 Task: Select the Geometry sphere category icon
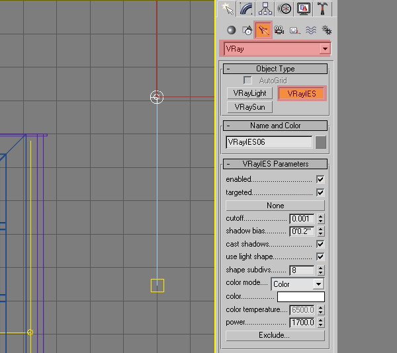[x=231, y=30]
